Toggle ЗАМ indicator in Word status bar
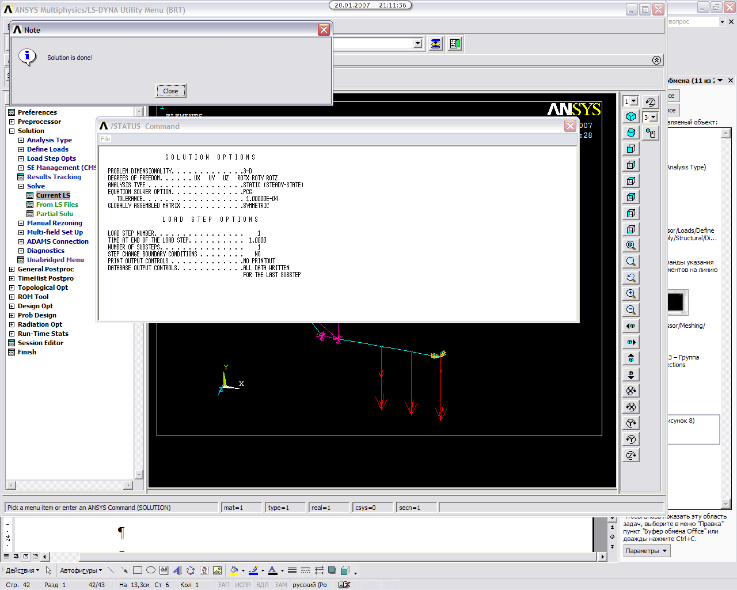This screenshot has height=590, width=737. [x=281, y=585]
